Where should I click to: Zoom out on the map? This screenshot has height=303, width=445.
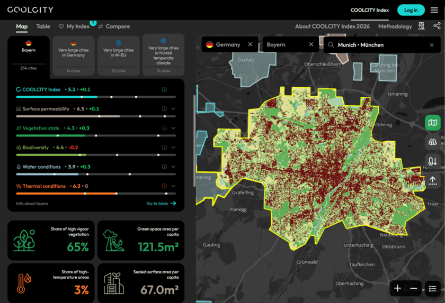(414, 288)
